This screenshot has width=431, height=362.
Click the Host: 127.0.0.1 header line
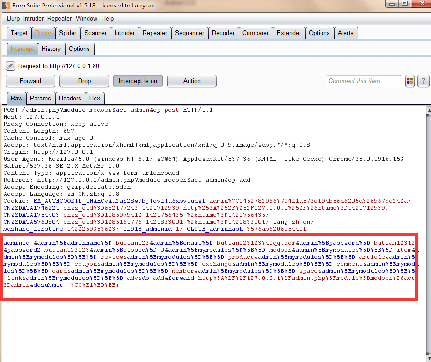pyautogui.click(x=31, y=117)
